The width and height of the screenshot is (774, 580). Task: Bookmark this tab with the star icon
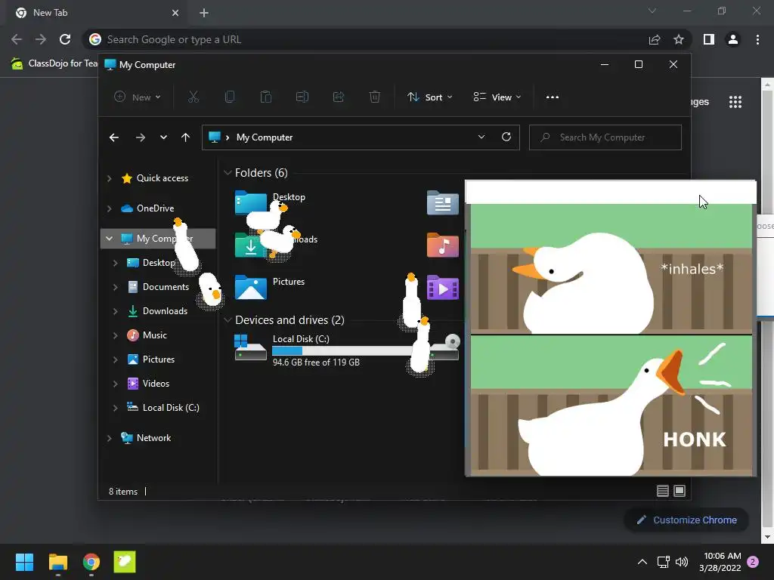tap(679, 39)
